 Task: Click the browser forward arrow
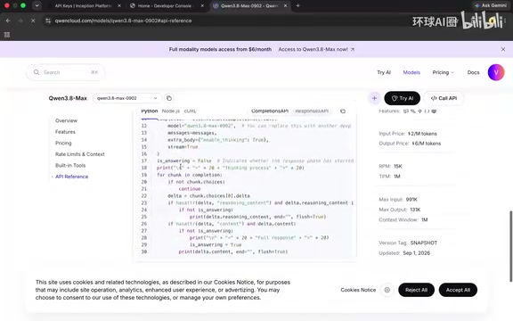point(20,21)
